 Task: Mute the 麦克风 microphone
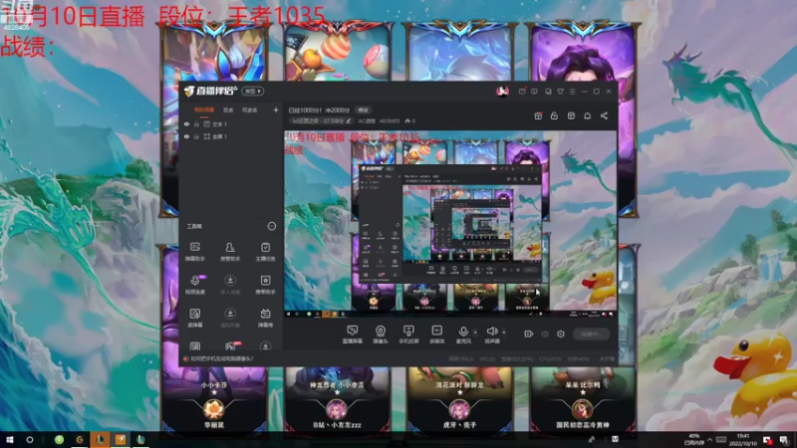(463, 335)
